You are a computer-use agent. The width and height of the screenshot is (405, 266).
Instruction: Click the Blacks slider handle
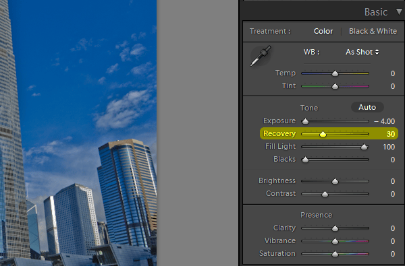click(305, 160)
